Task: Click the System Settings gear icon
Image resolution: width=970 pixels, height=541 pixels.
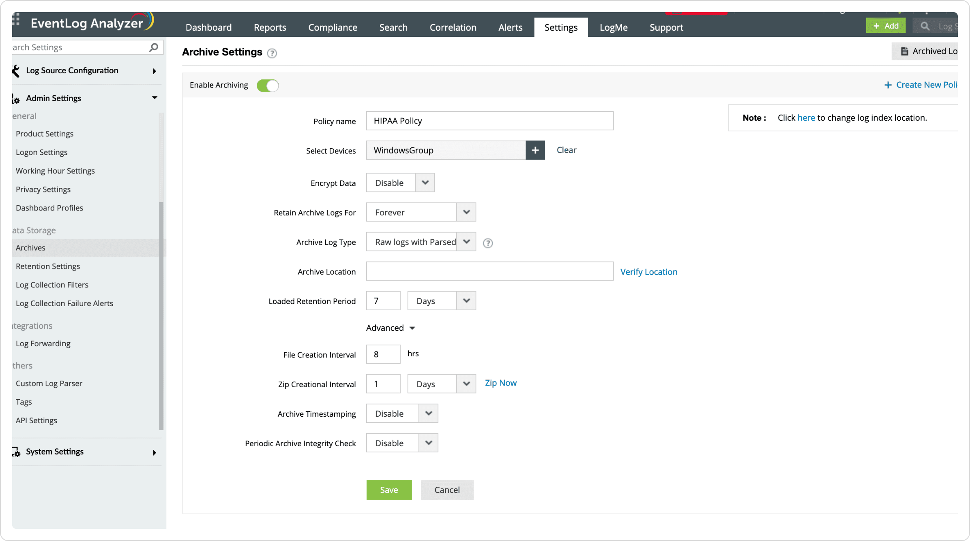Action: point(16,452)
